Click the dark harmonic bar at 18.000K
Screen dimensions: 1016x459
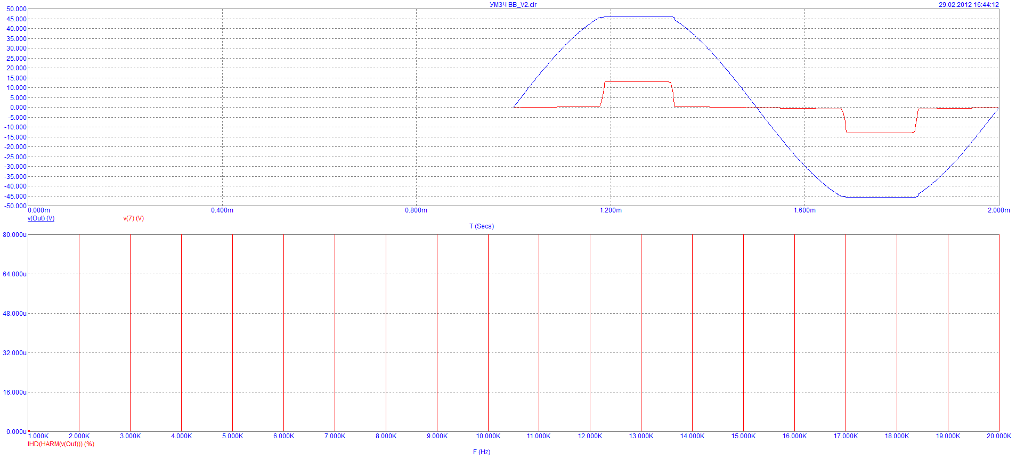[897, 333]
